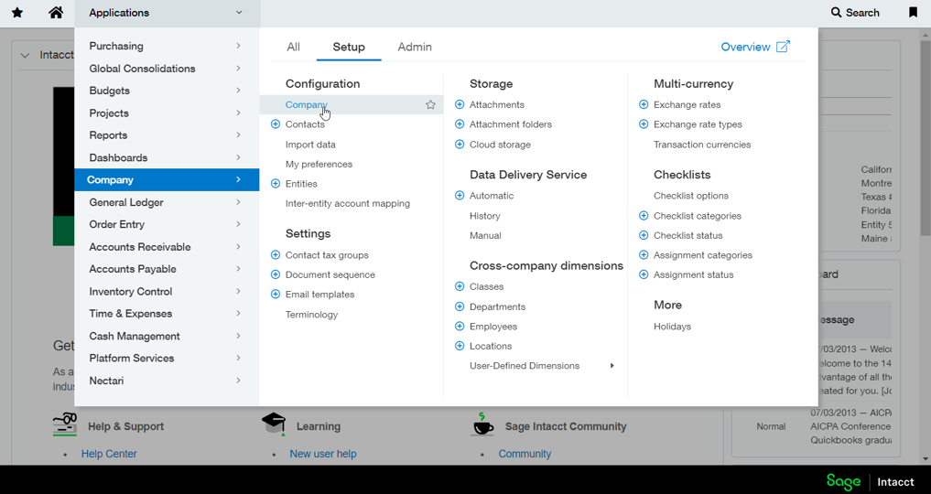Viewport: 931px width, 494px height.
Task: Expand Purchasing submenu
Action: coord(238,46)
